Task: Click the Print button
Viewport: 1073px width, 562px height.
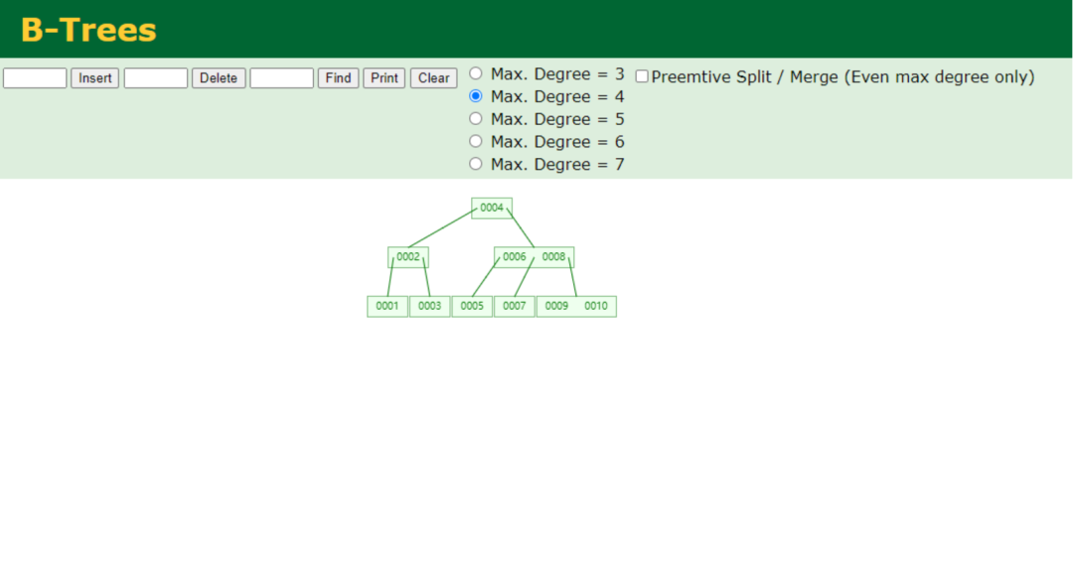Action: (383, 77)
